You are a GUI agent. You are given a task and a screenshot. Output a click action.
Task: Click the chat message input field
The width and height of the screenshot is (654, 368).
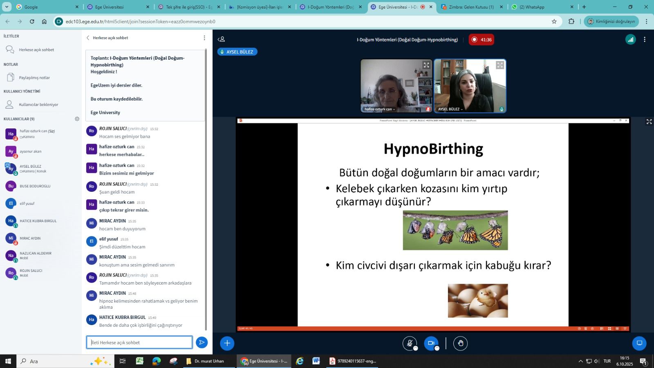(x=139, y=343)
